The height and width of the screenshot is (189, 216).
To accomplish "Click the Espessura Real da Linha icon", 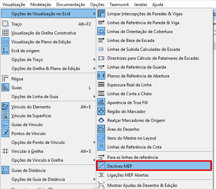I will tap(101, 85).
